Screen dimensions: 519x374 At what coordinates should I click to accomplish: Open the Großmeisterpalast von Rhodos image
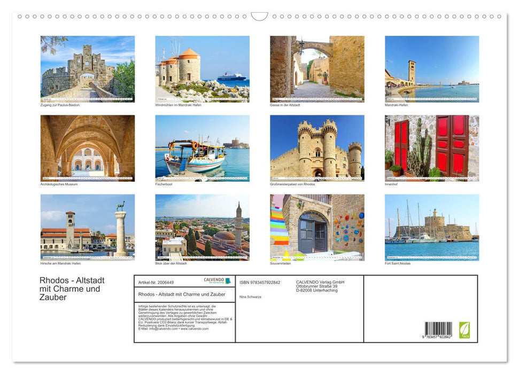click(317, 148)
